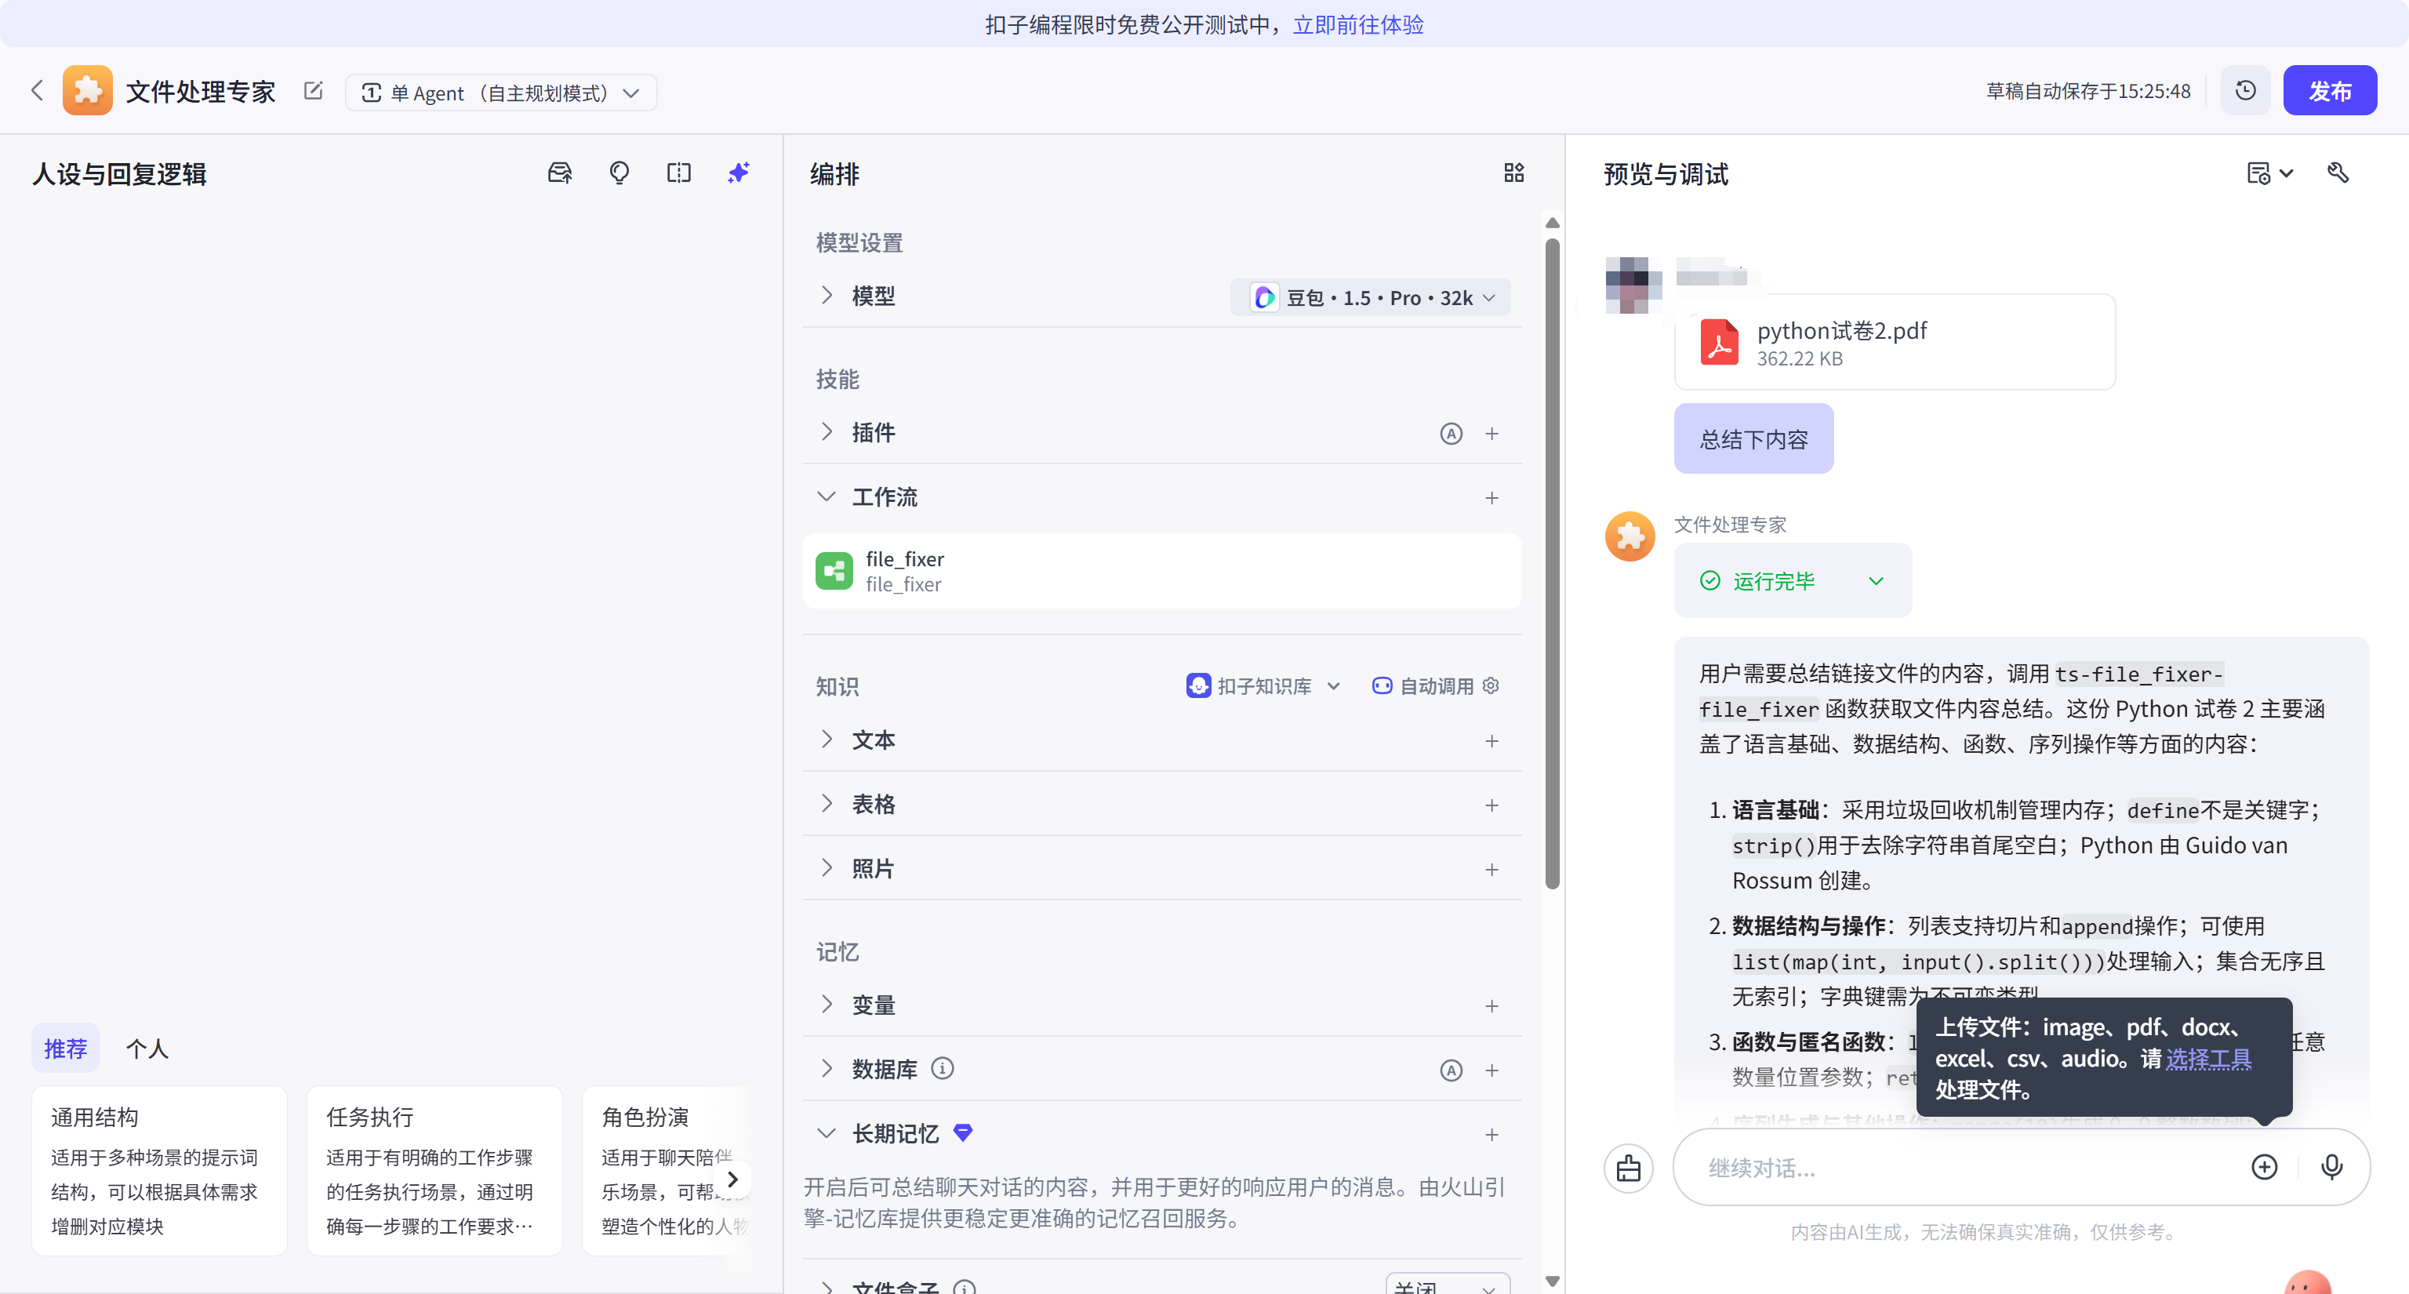The image size is (2409, 1294).
Task: Click the clear-context broom icon left of input
Action: point(1628,1168)
